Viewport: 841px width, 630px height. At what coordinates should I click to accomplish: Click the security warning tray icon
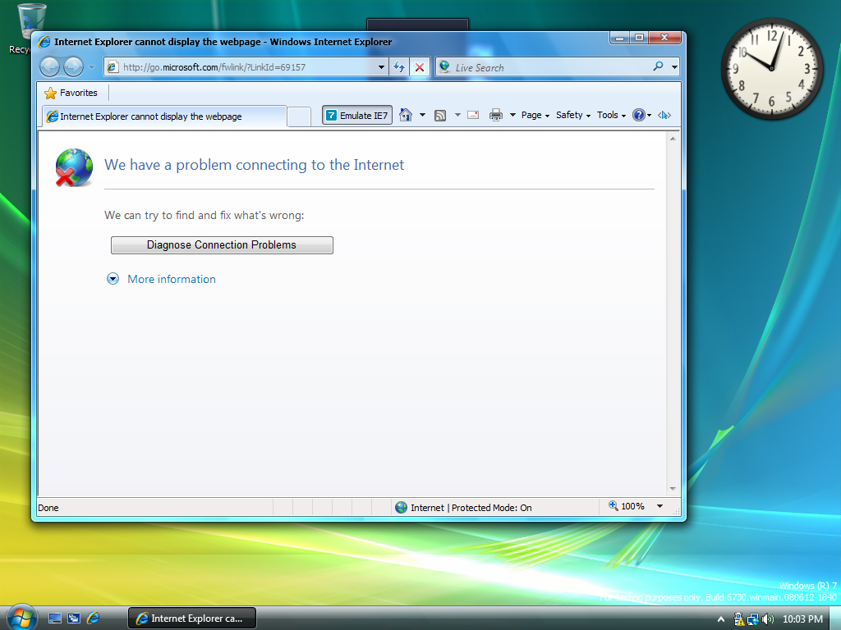point(738,619)
